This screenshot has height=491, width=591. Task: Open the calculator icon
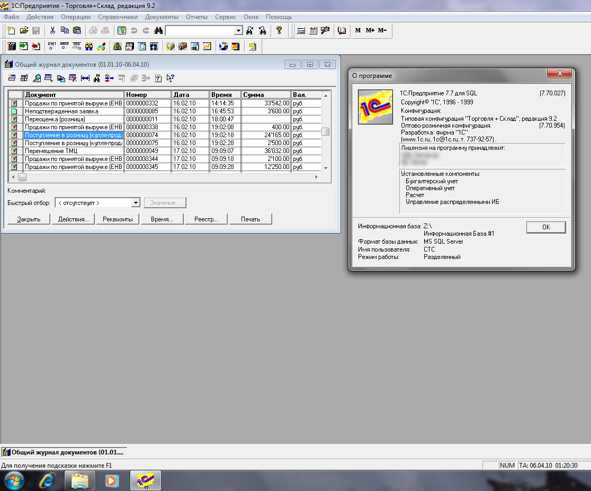[301, 31]
